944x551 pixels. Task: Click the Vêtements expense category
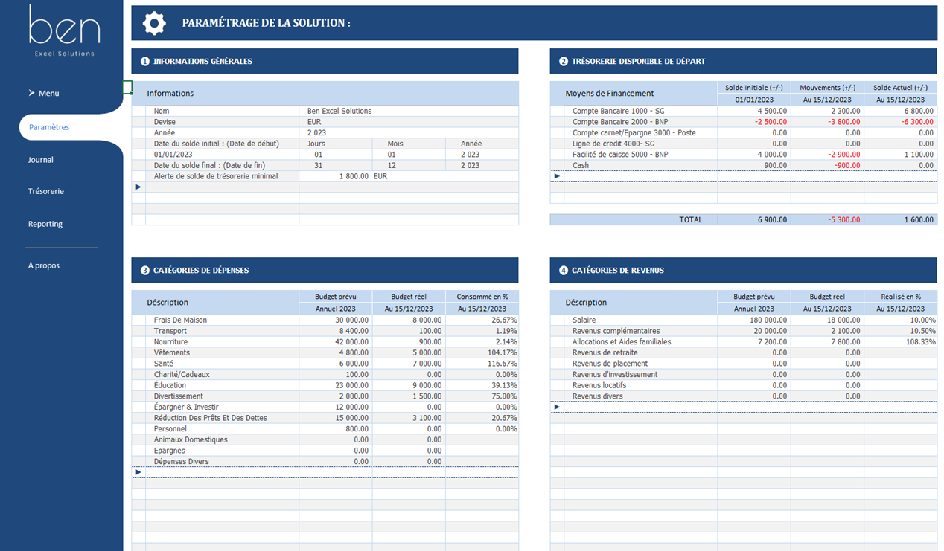(x=172, y=352)
